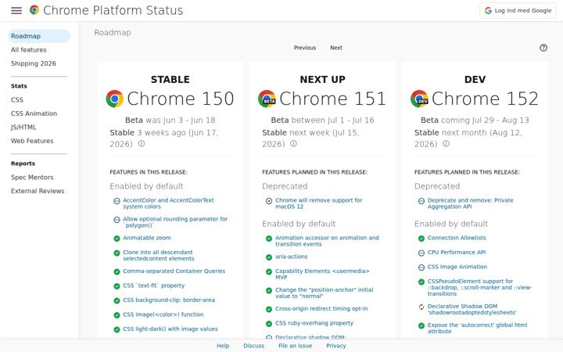Select Roadmap in the sidebar
Image resolution: width=563 pixels, height=352 pixels.
pyautogui.click(x=39, y=36)
